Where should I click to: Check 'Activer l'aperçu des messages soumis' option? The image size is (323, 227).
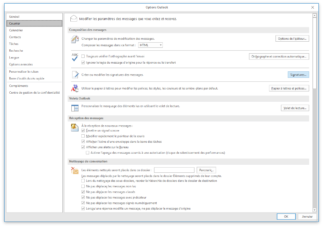88,153
